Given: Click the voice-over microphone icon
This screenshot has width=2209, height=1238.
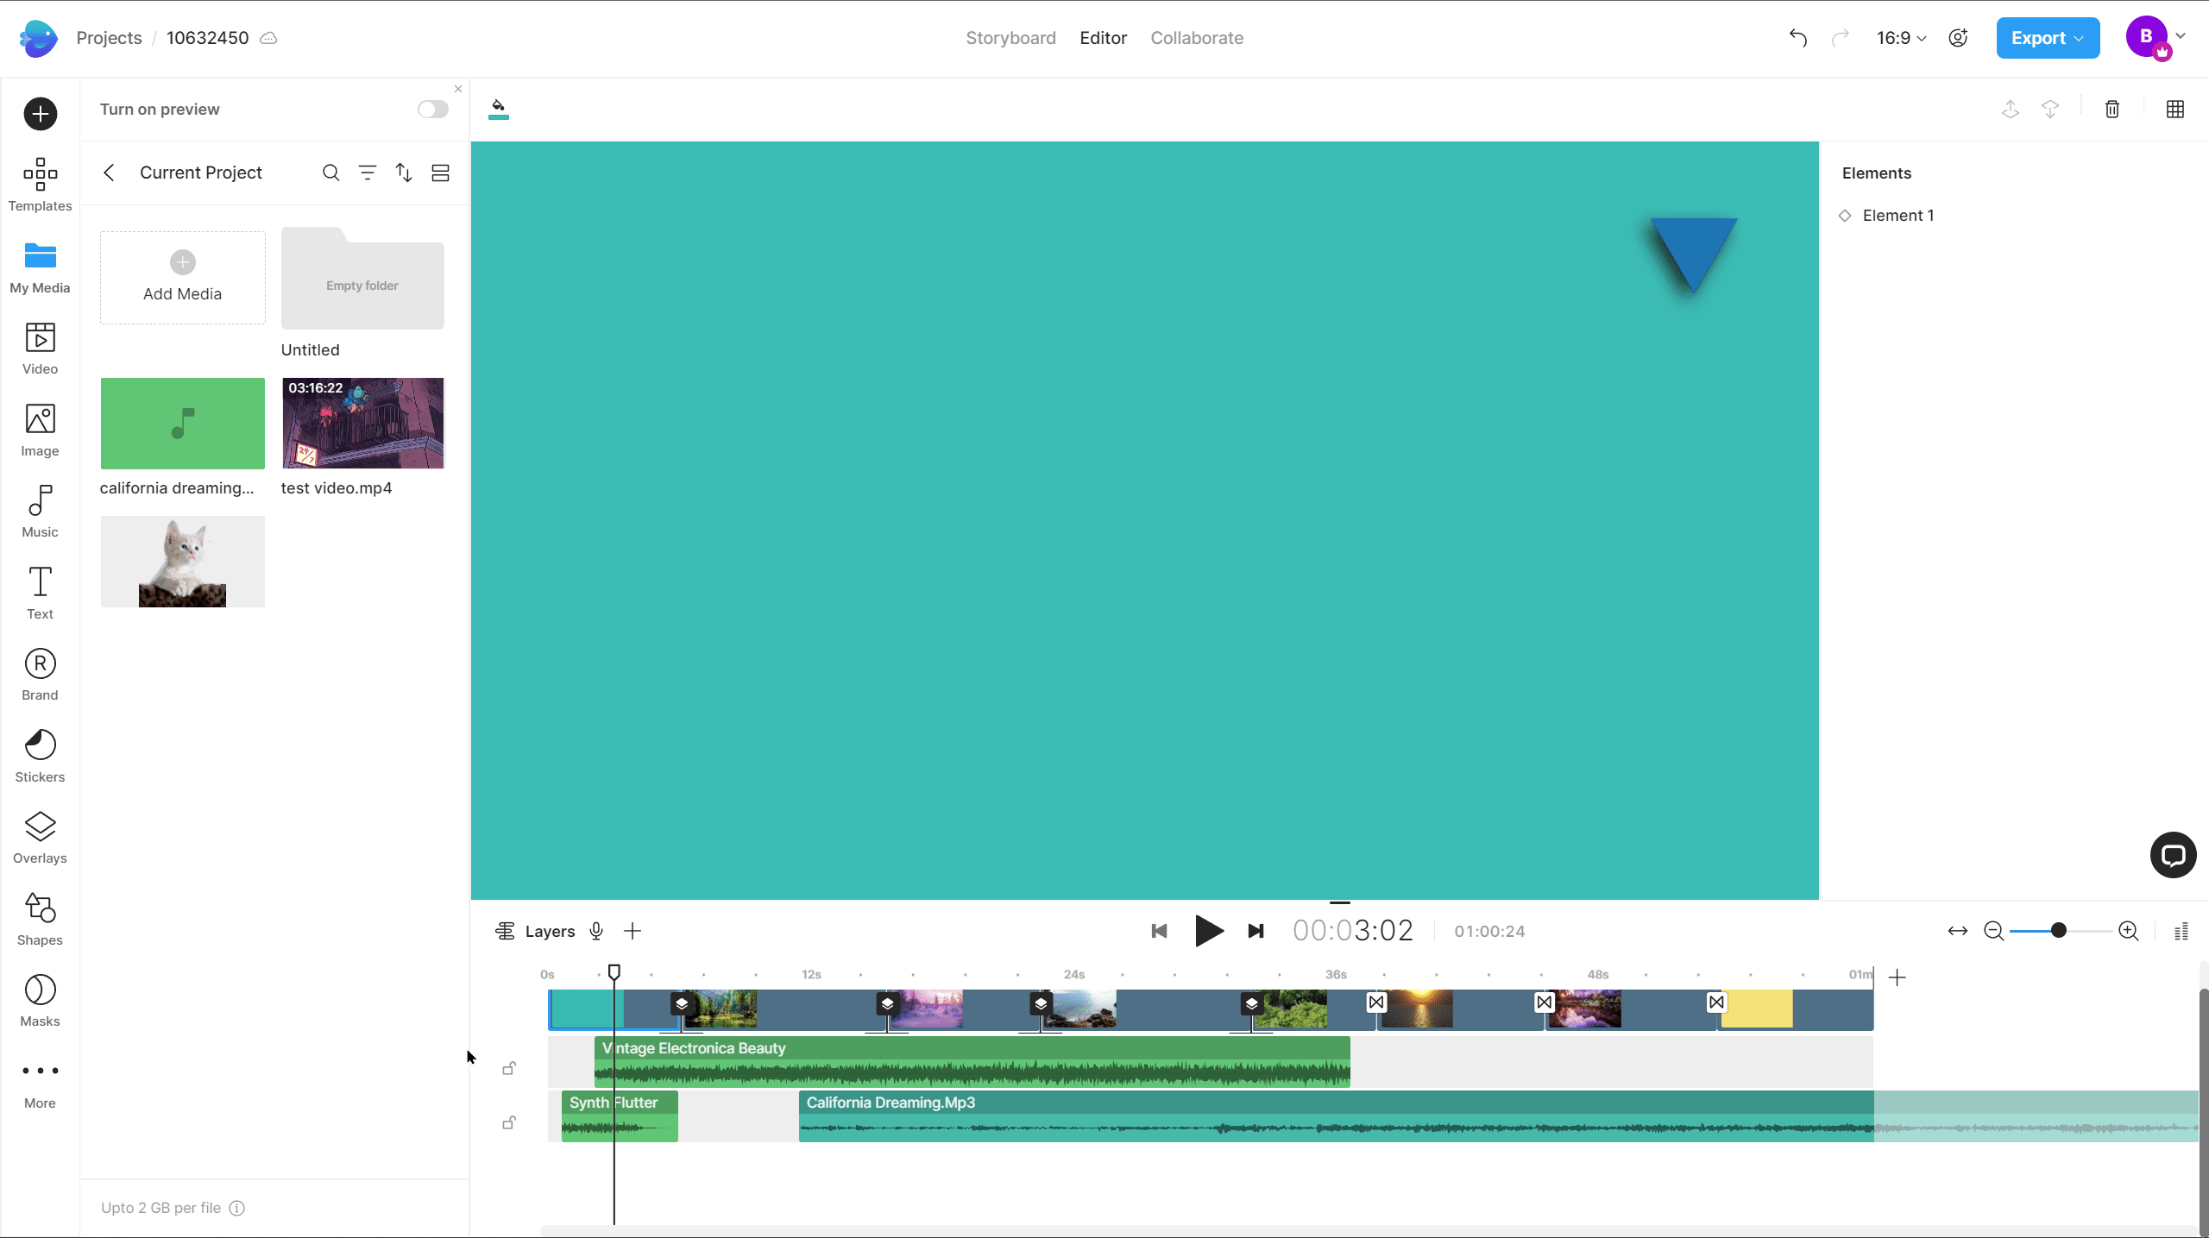Looking at the screenshot, I should (x=595, y=931).
